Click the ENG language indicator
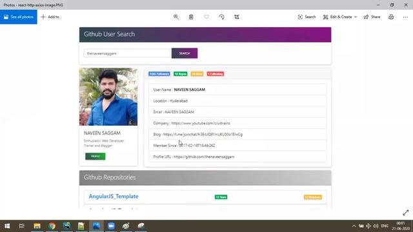The image size is (413, 232). point(385,226)
